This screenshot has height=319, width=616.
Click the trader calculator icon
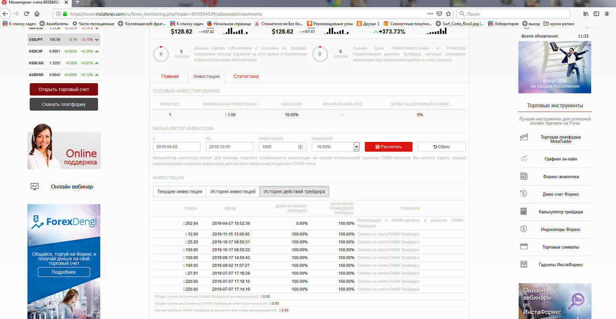coord(524,212)
